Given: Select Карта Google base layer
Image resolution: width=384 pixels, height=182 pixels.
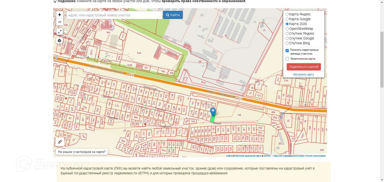Looking at the screenshot, I should pyautogui.click(x=287, y=19).
